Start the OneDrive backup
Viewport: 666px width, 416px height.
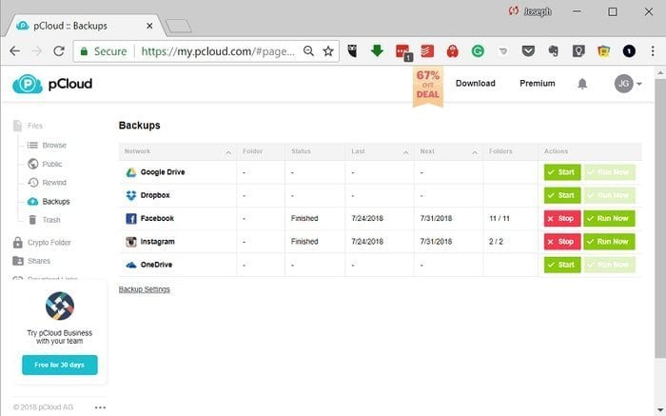(562, 265)
